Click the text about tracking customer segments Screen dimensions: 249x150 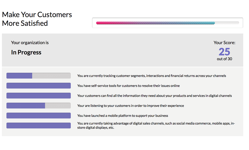tap(152, 76)
